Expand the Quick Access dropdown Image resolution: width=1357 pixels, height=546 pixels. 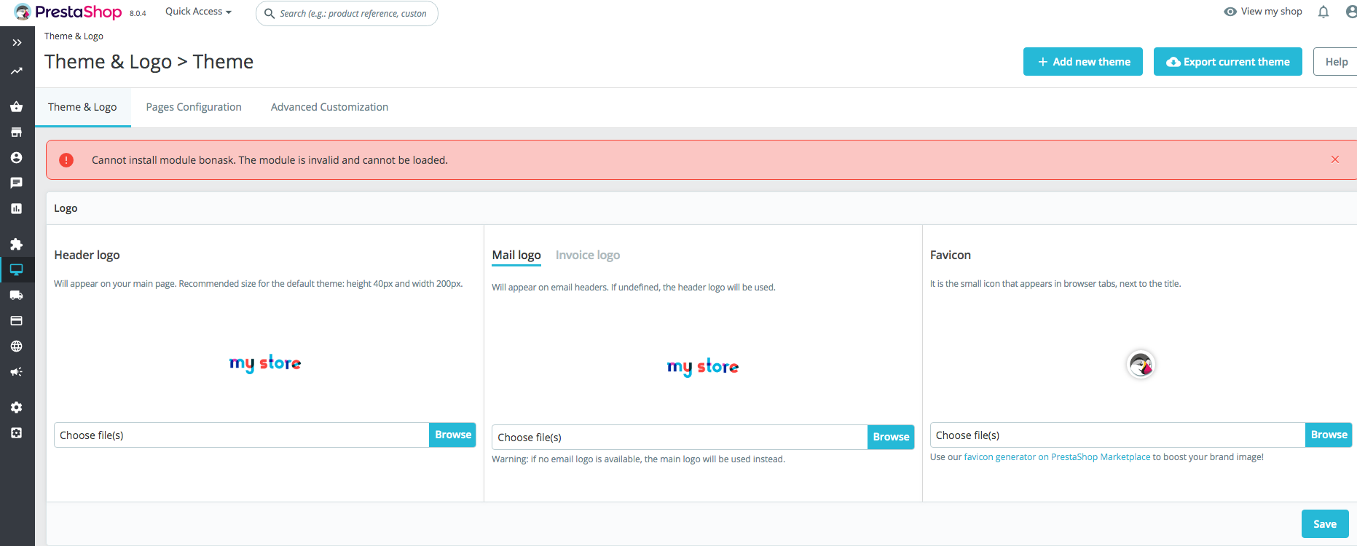click(198, 12)
